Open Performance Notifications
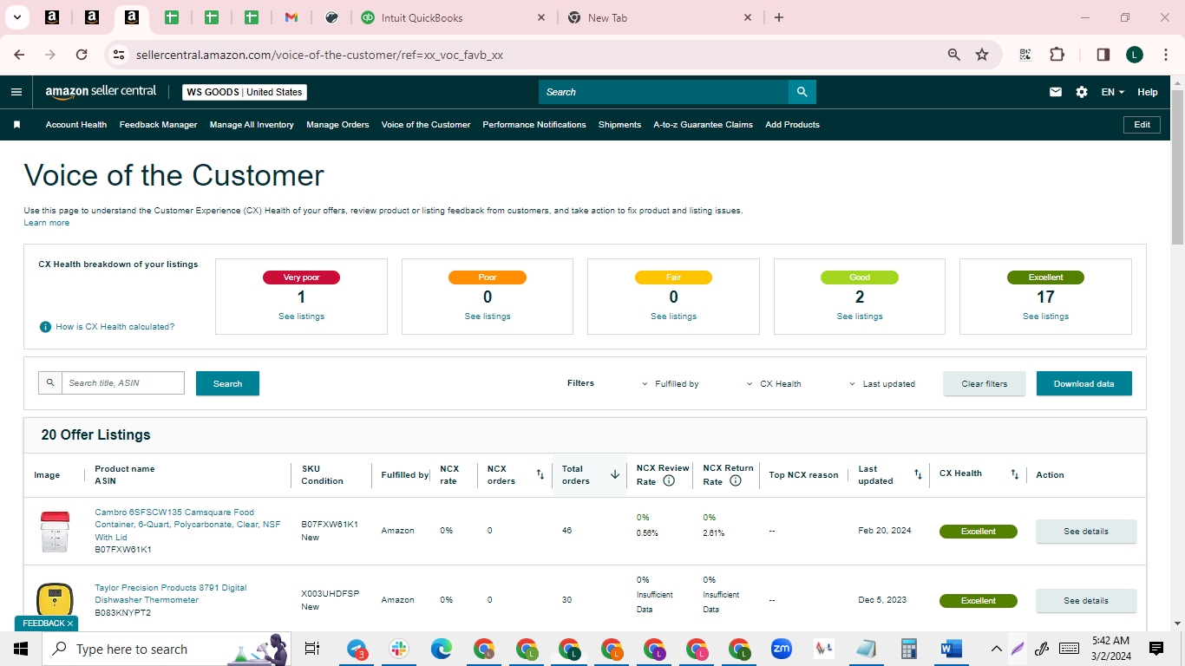Image resolution: width=1185 pixels, height=666 pixels. pos(534,125)
